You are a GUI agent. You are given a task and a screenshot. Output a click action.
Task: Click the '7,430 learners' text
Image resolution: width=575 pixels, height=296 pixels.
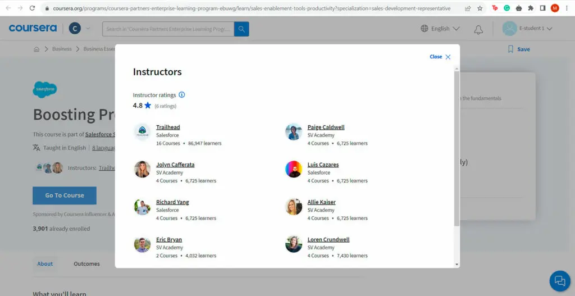pos(352,256)
